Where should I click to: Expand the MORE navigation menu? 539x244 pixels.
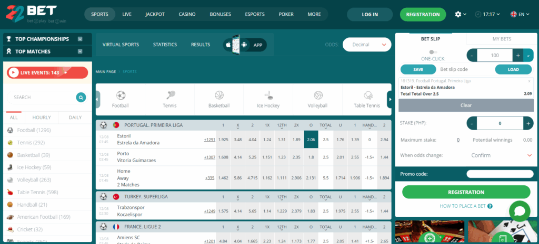click(x=314, y=14)
